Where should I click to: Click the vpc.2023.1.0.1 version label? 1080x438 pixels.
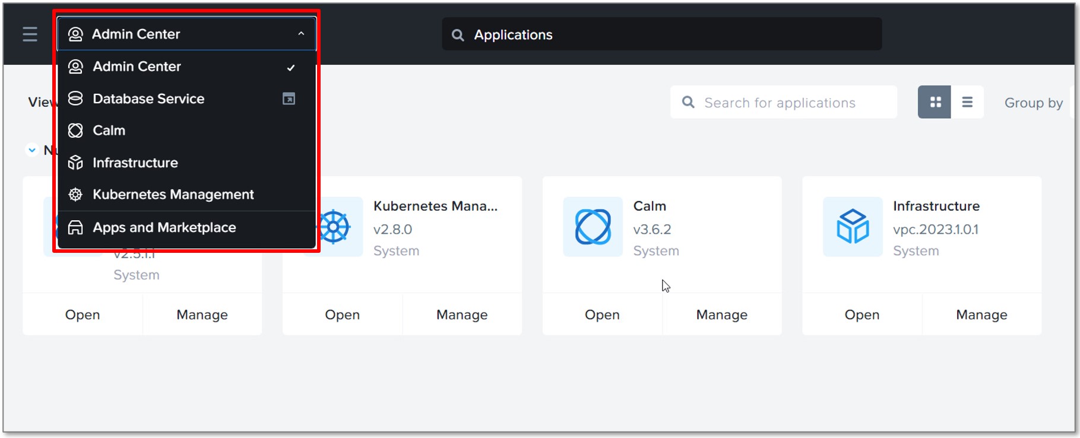[x=936, y=229]
